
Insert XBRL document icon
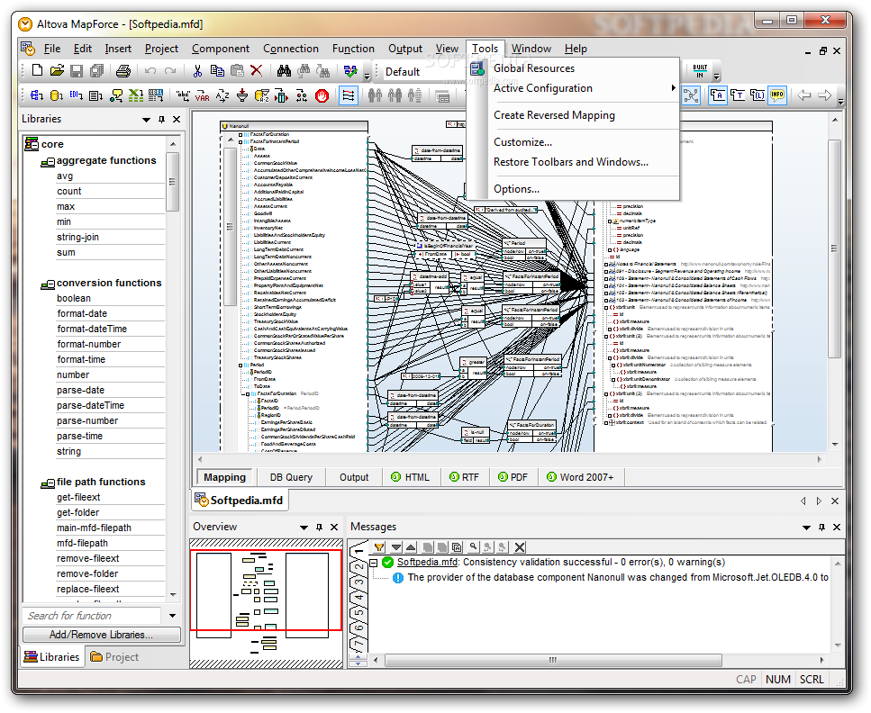coord(156,95)
